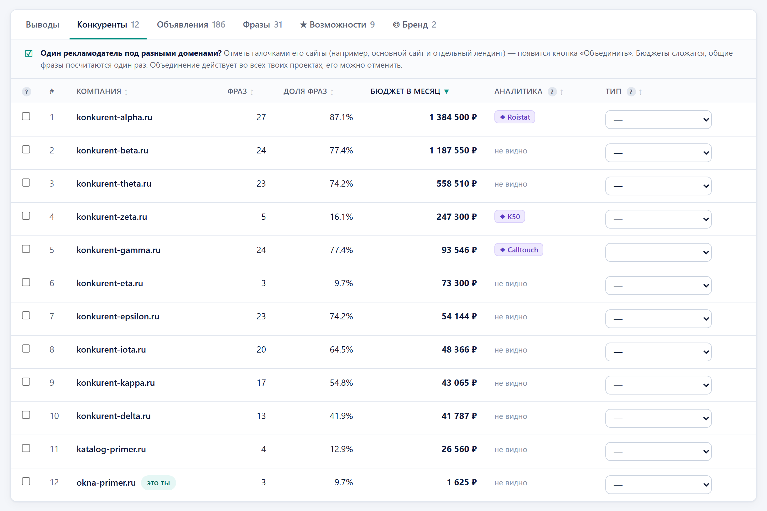Screen dimensions: 767x511
Task: Click the Бюджет в месяц column header
Action: tap(405, 91)
